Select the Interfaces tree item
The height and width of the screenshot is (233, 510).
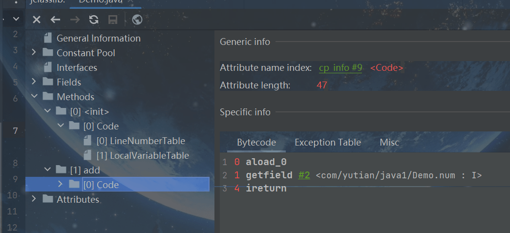pos(77,67)
